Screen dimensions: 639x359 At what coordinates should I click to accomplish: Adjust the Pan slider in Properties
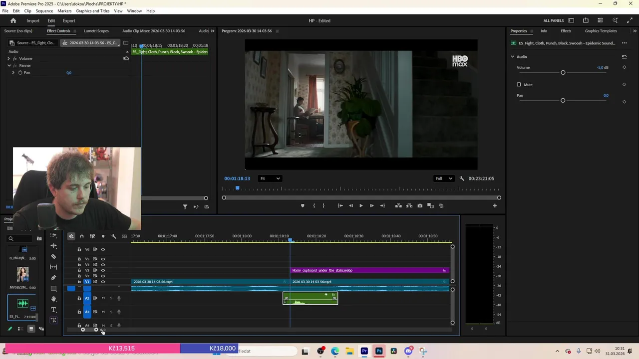pos(563,101)
